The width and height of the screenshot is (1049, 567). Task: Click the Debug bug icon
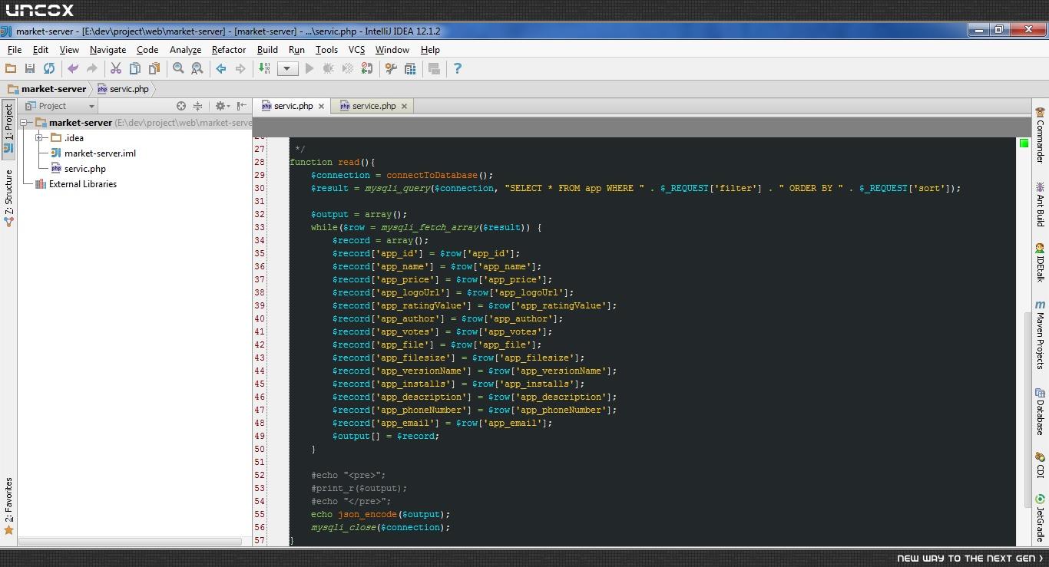pos(329,68)
